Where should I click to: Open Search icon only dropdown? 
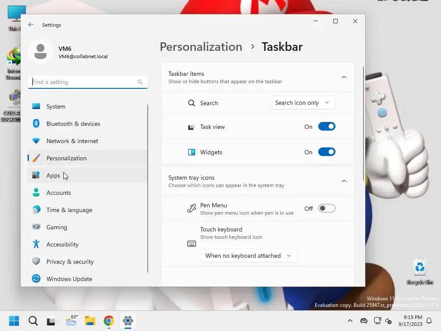pos(303,103)
